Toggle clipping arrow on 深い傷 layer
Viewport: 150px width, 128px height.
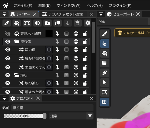[57, 50]
